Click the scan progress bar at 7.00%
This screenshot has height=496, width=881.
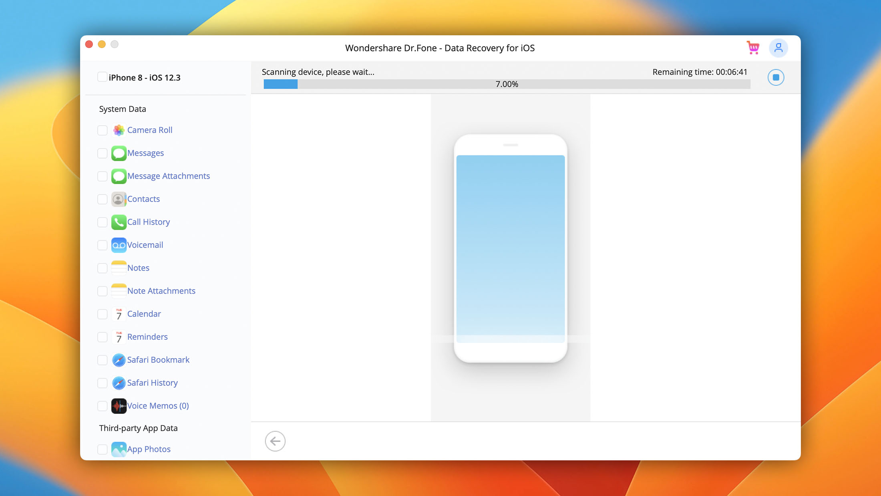(x=507, y=84)
